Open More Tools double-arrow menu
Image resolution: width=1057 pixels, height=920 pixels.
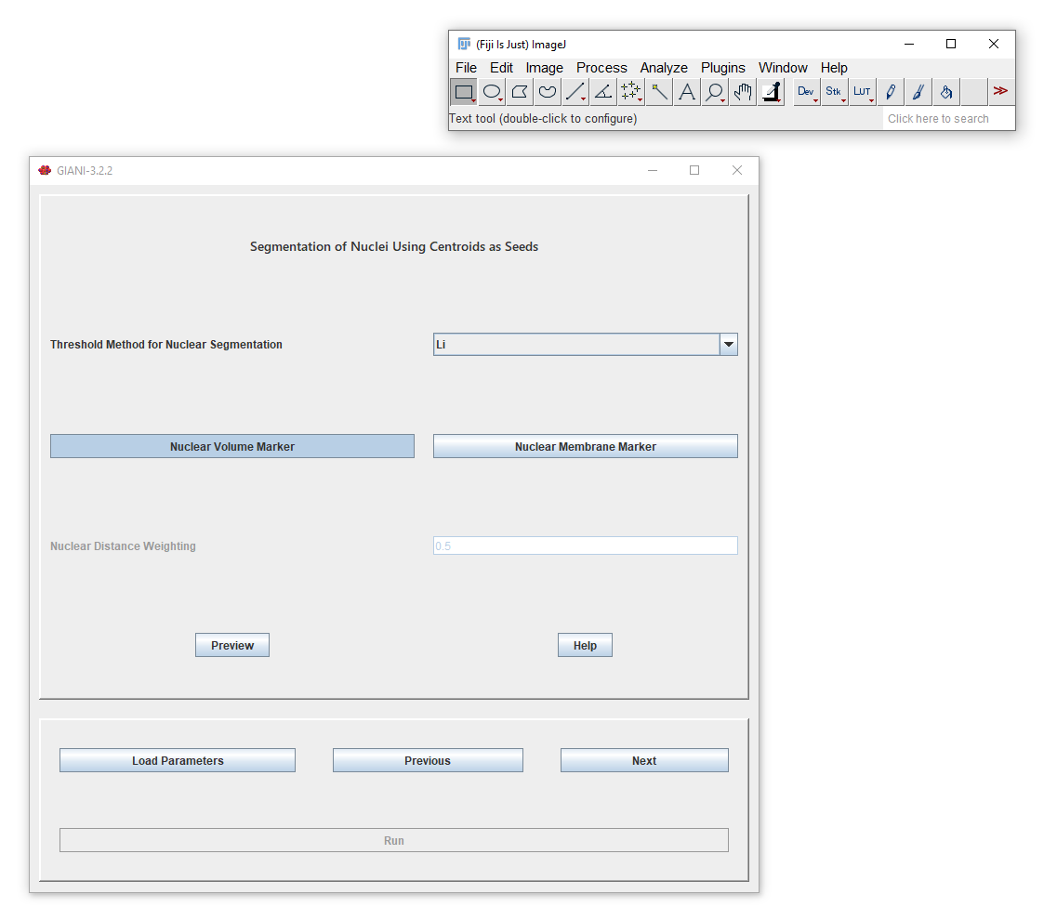[1001, 92]
